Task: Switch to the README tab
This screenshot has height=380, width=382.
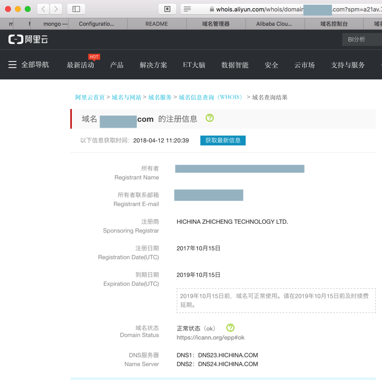Action: coord(157,24)
